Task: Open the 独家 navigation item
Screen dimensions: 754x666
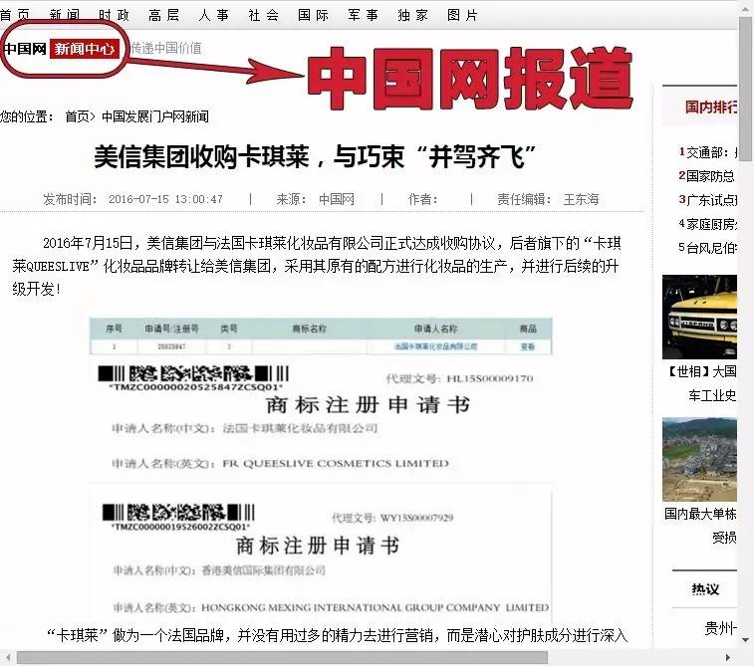Action: pos(413,15)
